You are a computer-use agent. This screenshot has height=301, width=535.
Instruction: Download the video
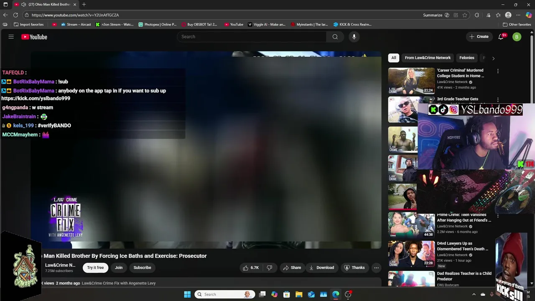point(321,268)
